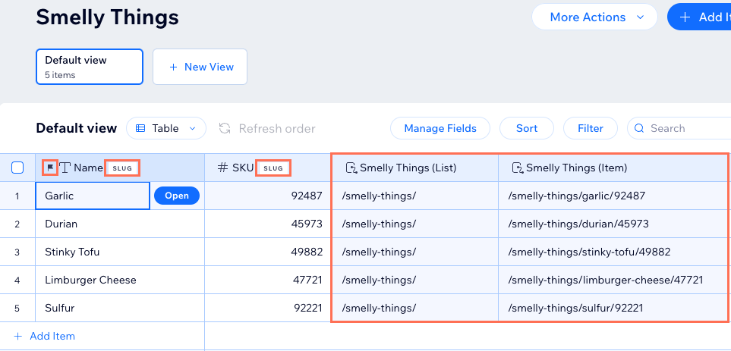Open the More Actions dropdown
This screenshot has width=731, height=351.
594,17
